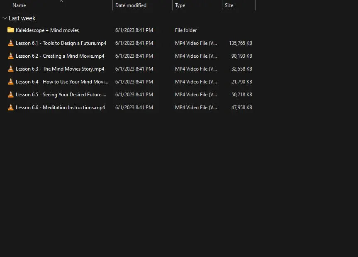Select Lesson 6.3 - The Mind Movies Story.mp4
This screenshot has height=257, width=358.
pyautogui.click(x=60, y=69)
